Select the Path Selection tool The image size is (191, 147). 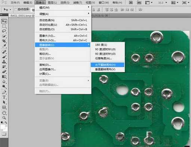[4, 102]
